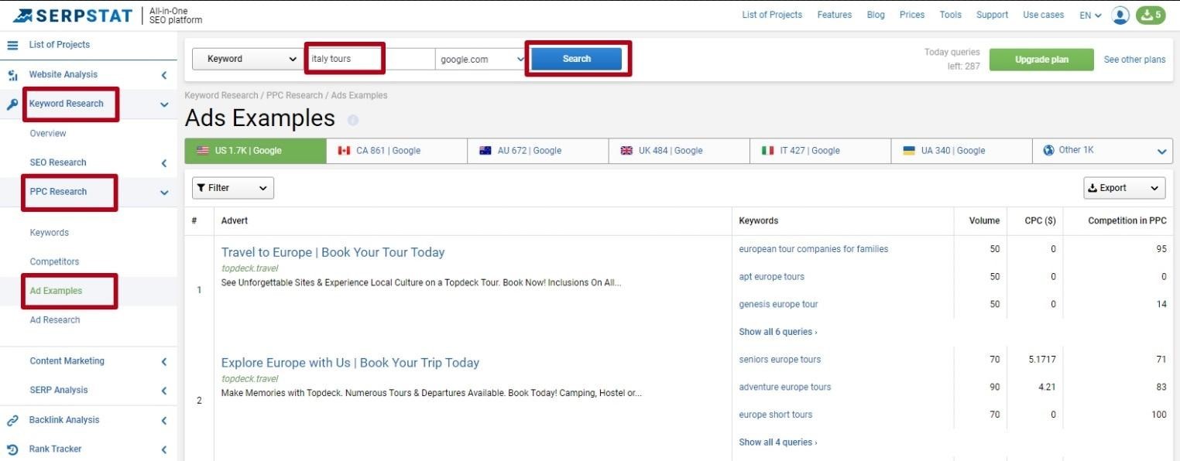Expand the Website Analysis section chevron
This screenshot has height=461, width=1180.
pyautogui.click(x=164, y=75)
